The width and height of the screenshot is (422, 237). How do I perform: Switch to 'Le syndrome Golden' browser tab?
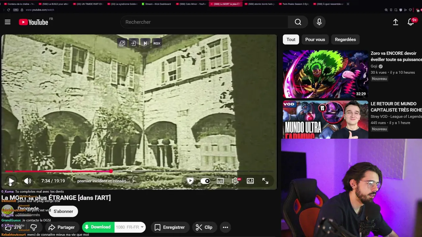click(x=123, y=4)
